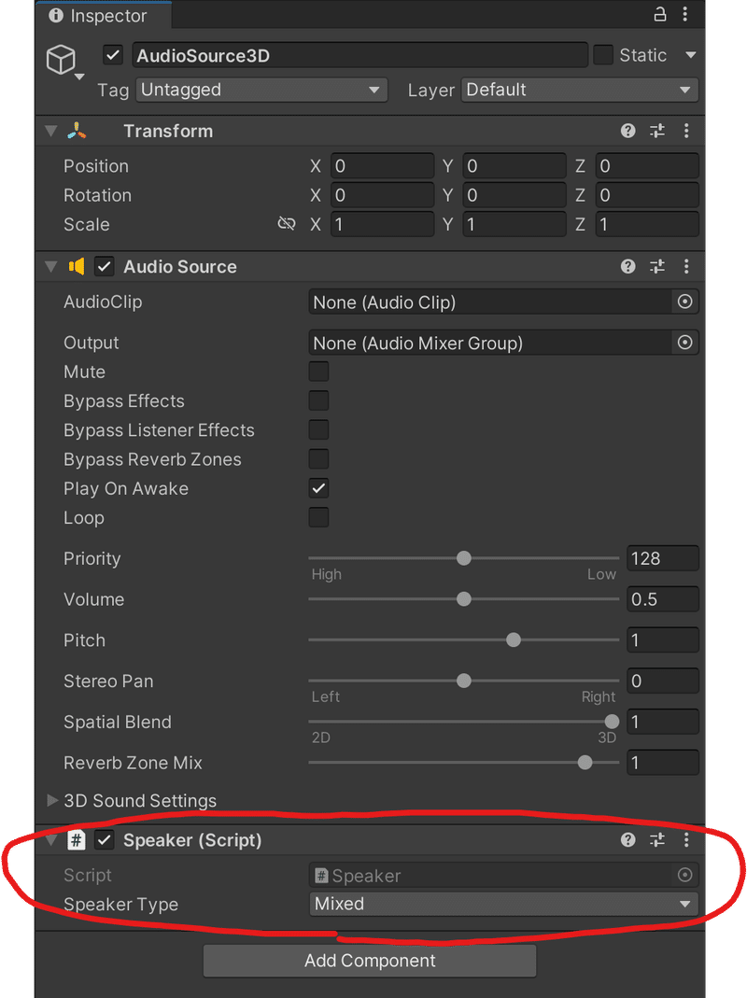Click the GameObject cube icon
This screenshot has width=747, height=998.
click(x=62, y=59)
